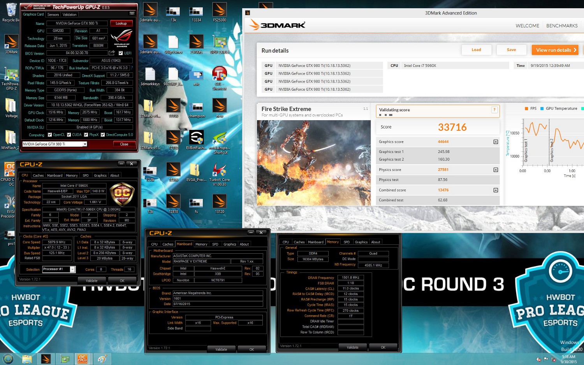Click the DRAM Frequency 1501.8 MHz value
Screen dimensions: 584x365
click(351, 278)
